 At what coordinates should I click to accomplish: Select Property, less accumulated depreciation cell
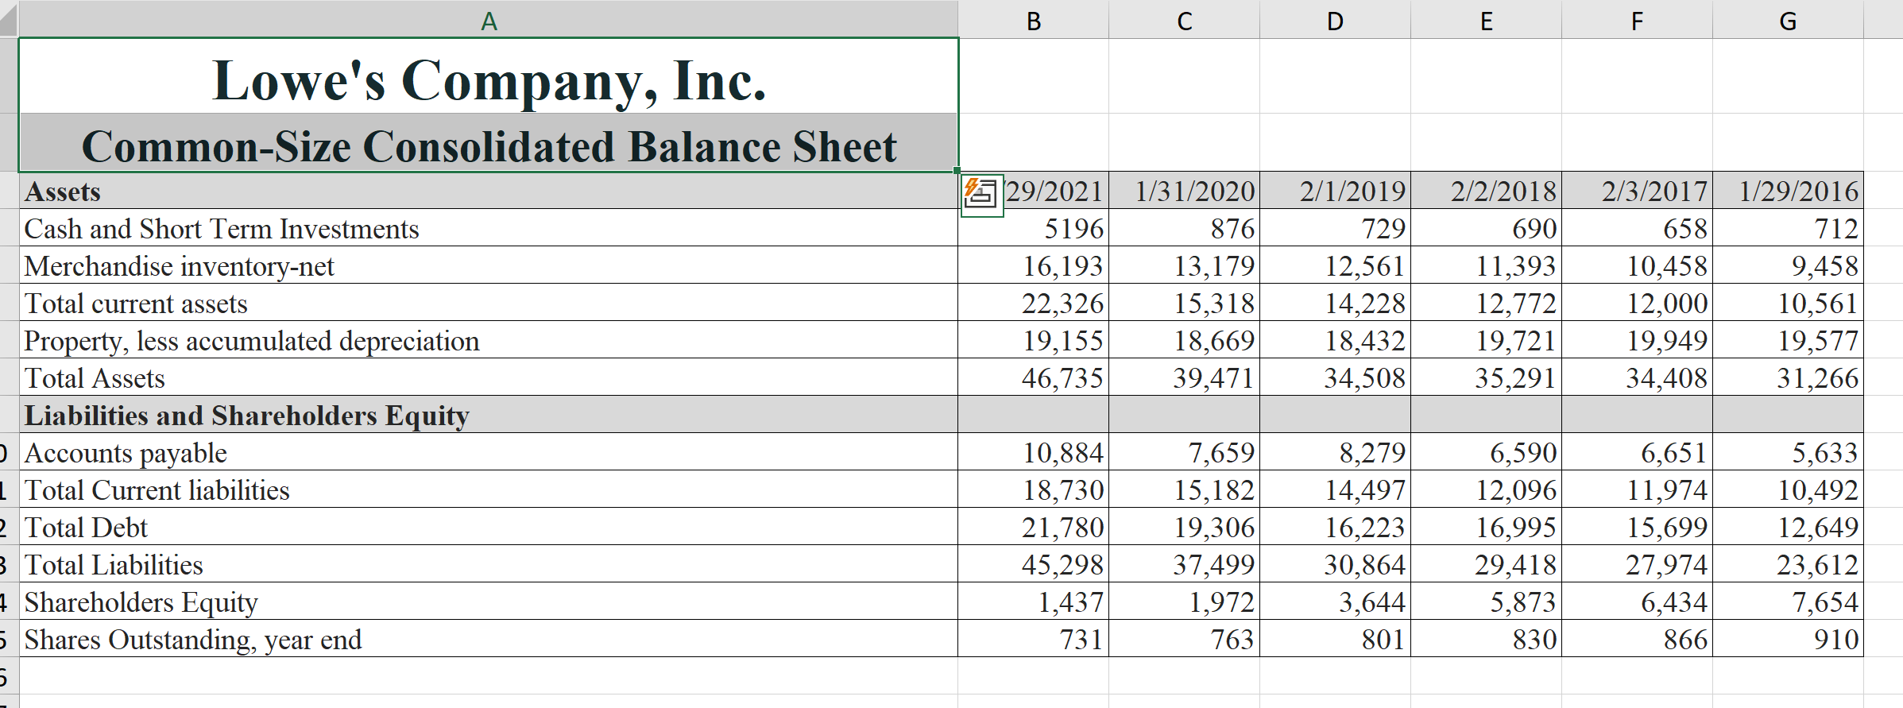(489, 340)
